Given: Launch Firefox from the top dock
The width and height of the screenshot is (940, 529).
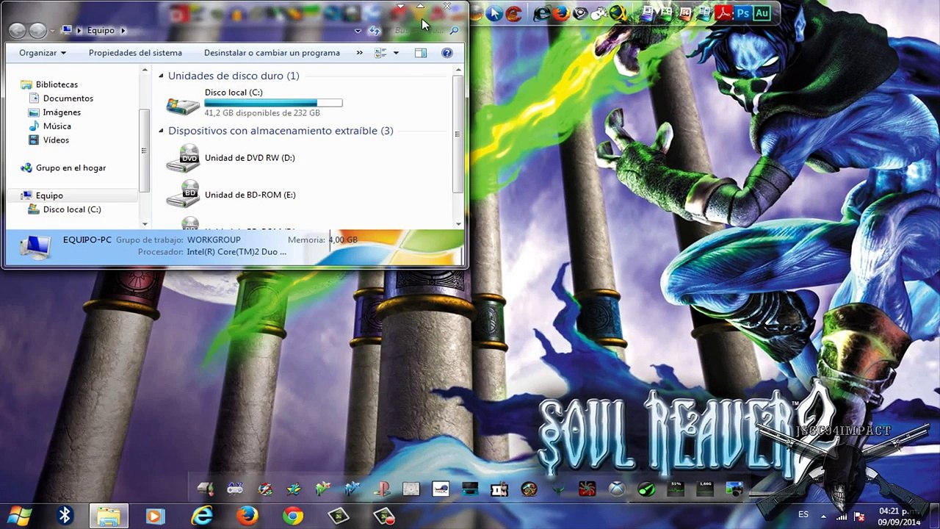Looking at the screenshot, I should pos(561,13).
